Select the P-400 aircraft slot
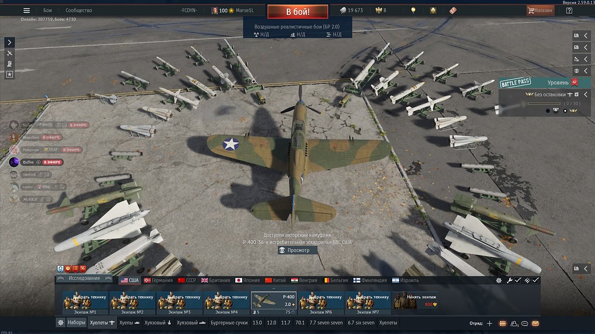 274,303
